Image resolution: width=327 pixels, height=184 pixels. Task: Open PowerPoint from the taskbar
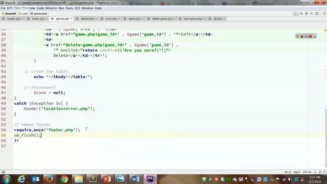(x=107, y=179)
